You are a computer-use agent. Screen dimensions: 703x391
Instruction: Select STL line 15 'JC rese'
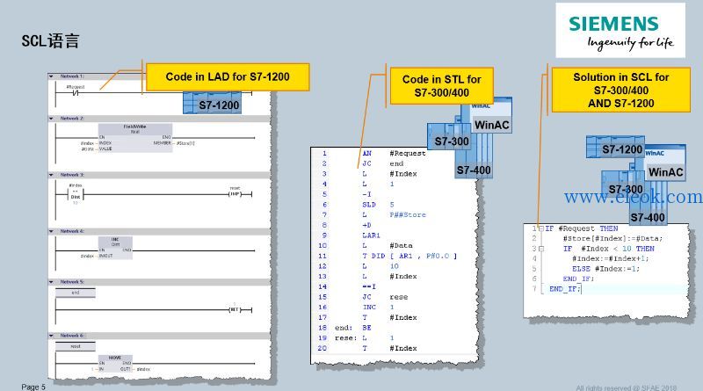pos(386,297)
